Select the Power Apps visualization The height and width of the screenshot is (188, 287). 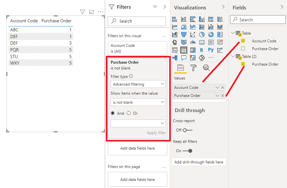pos(202,58)
